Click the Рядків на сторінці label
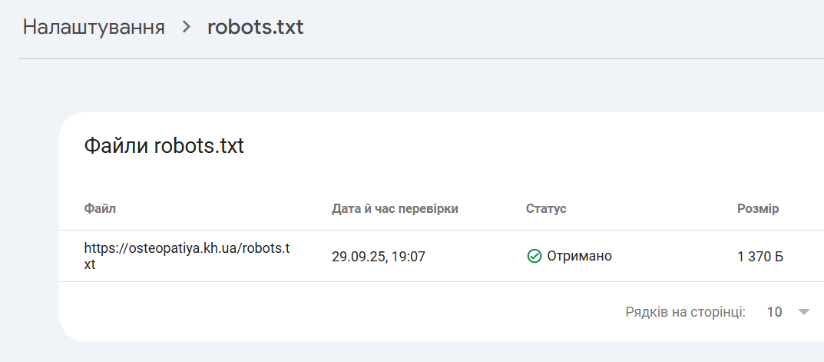The height and width of the screenshot is (362, 824). click(686, 312)
